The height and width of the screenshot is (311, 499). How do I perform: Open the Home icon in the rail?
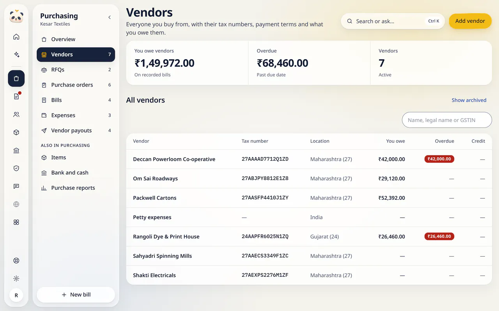coord(16,37)
